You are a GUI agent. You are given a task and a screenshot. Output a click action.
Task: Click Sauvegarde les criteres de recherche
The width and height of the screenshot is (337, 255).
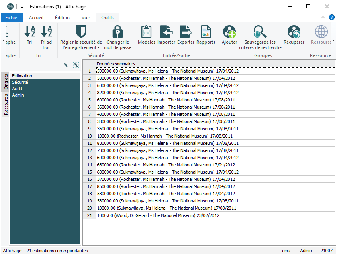click(x=260, y=32)
